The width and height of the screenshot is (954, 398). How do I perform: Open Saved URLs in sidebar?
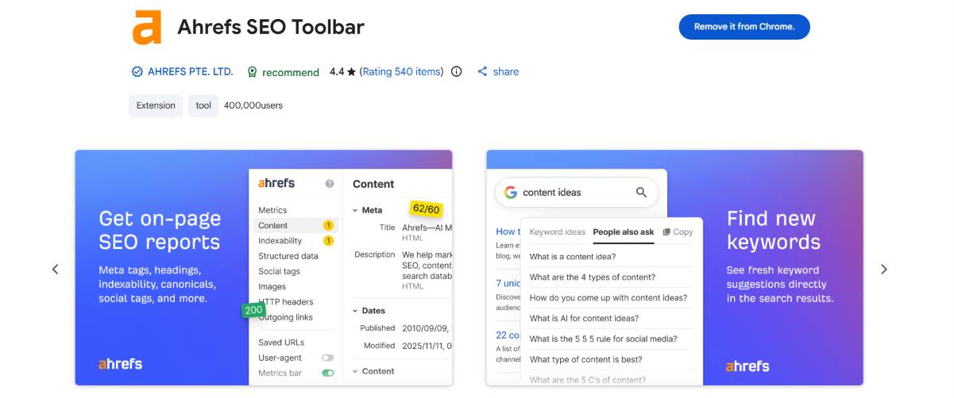click(281, 343)
